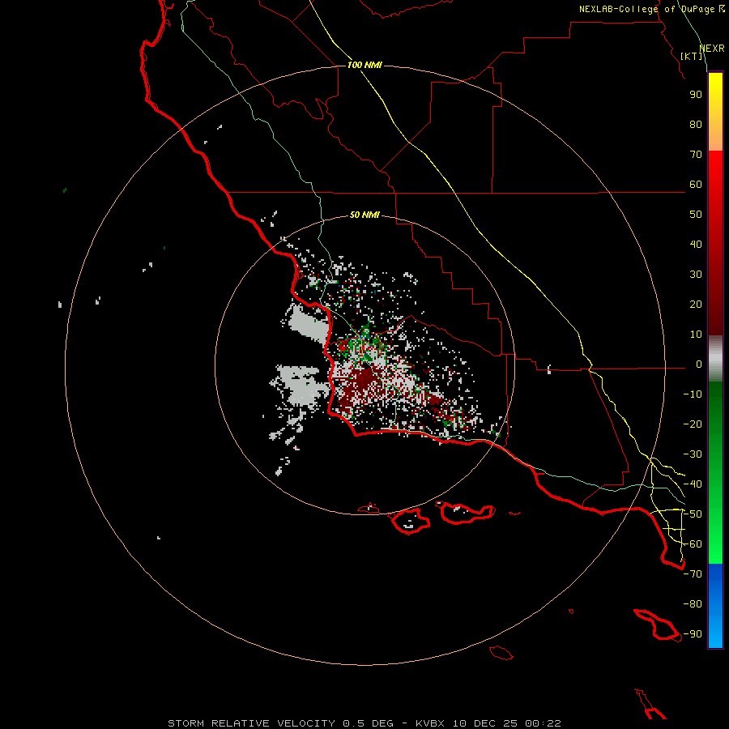Screen dimensions: 729x729
Task: Click the 10 value on the velocity scale
Action: (x=696, y=335)
